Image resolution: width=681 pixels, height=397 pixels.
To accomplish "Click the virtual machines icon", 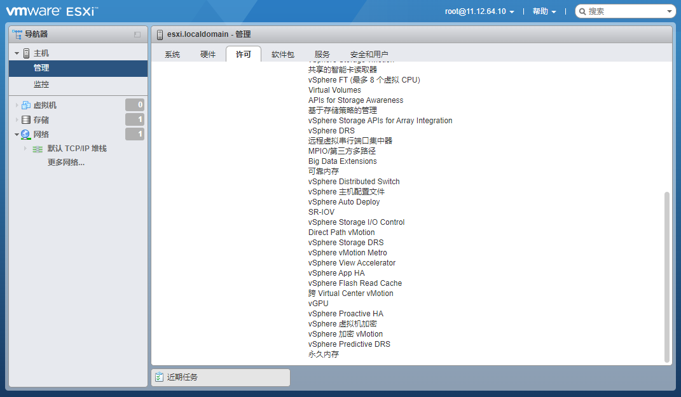I will (x=26, y=105).
